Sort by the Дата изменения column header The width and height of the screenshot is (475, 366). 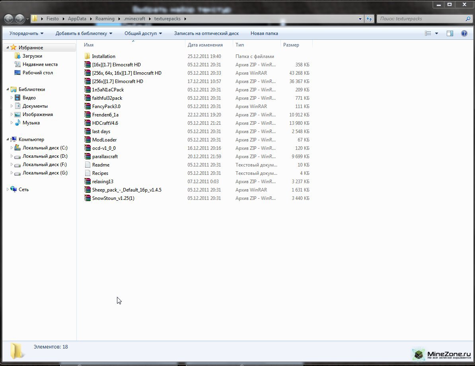pos(205,45)
